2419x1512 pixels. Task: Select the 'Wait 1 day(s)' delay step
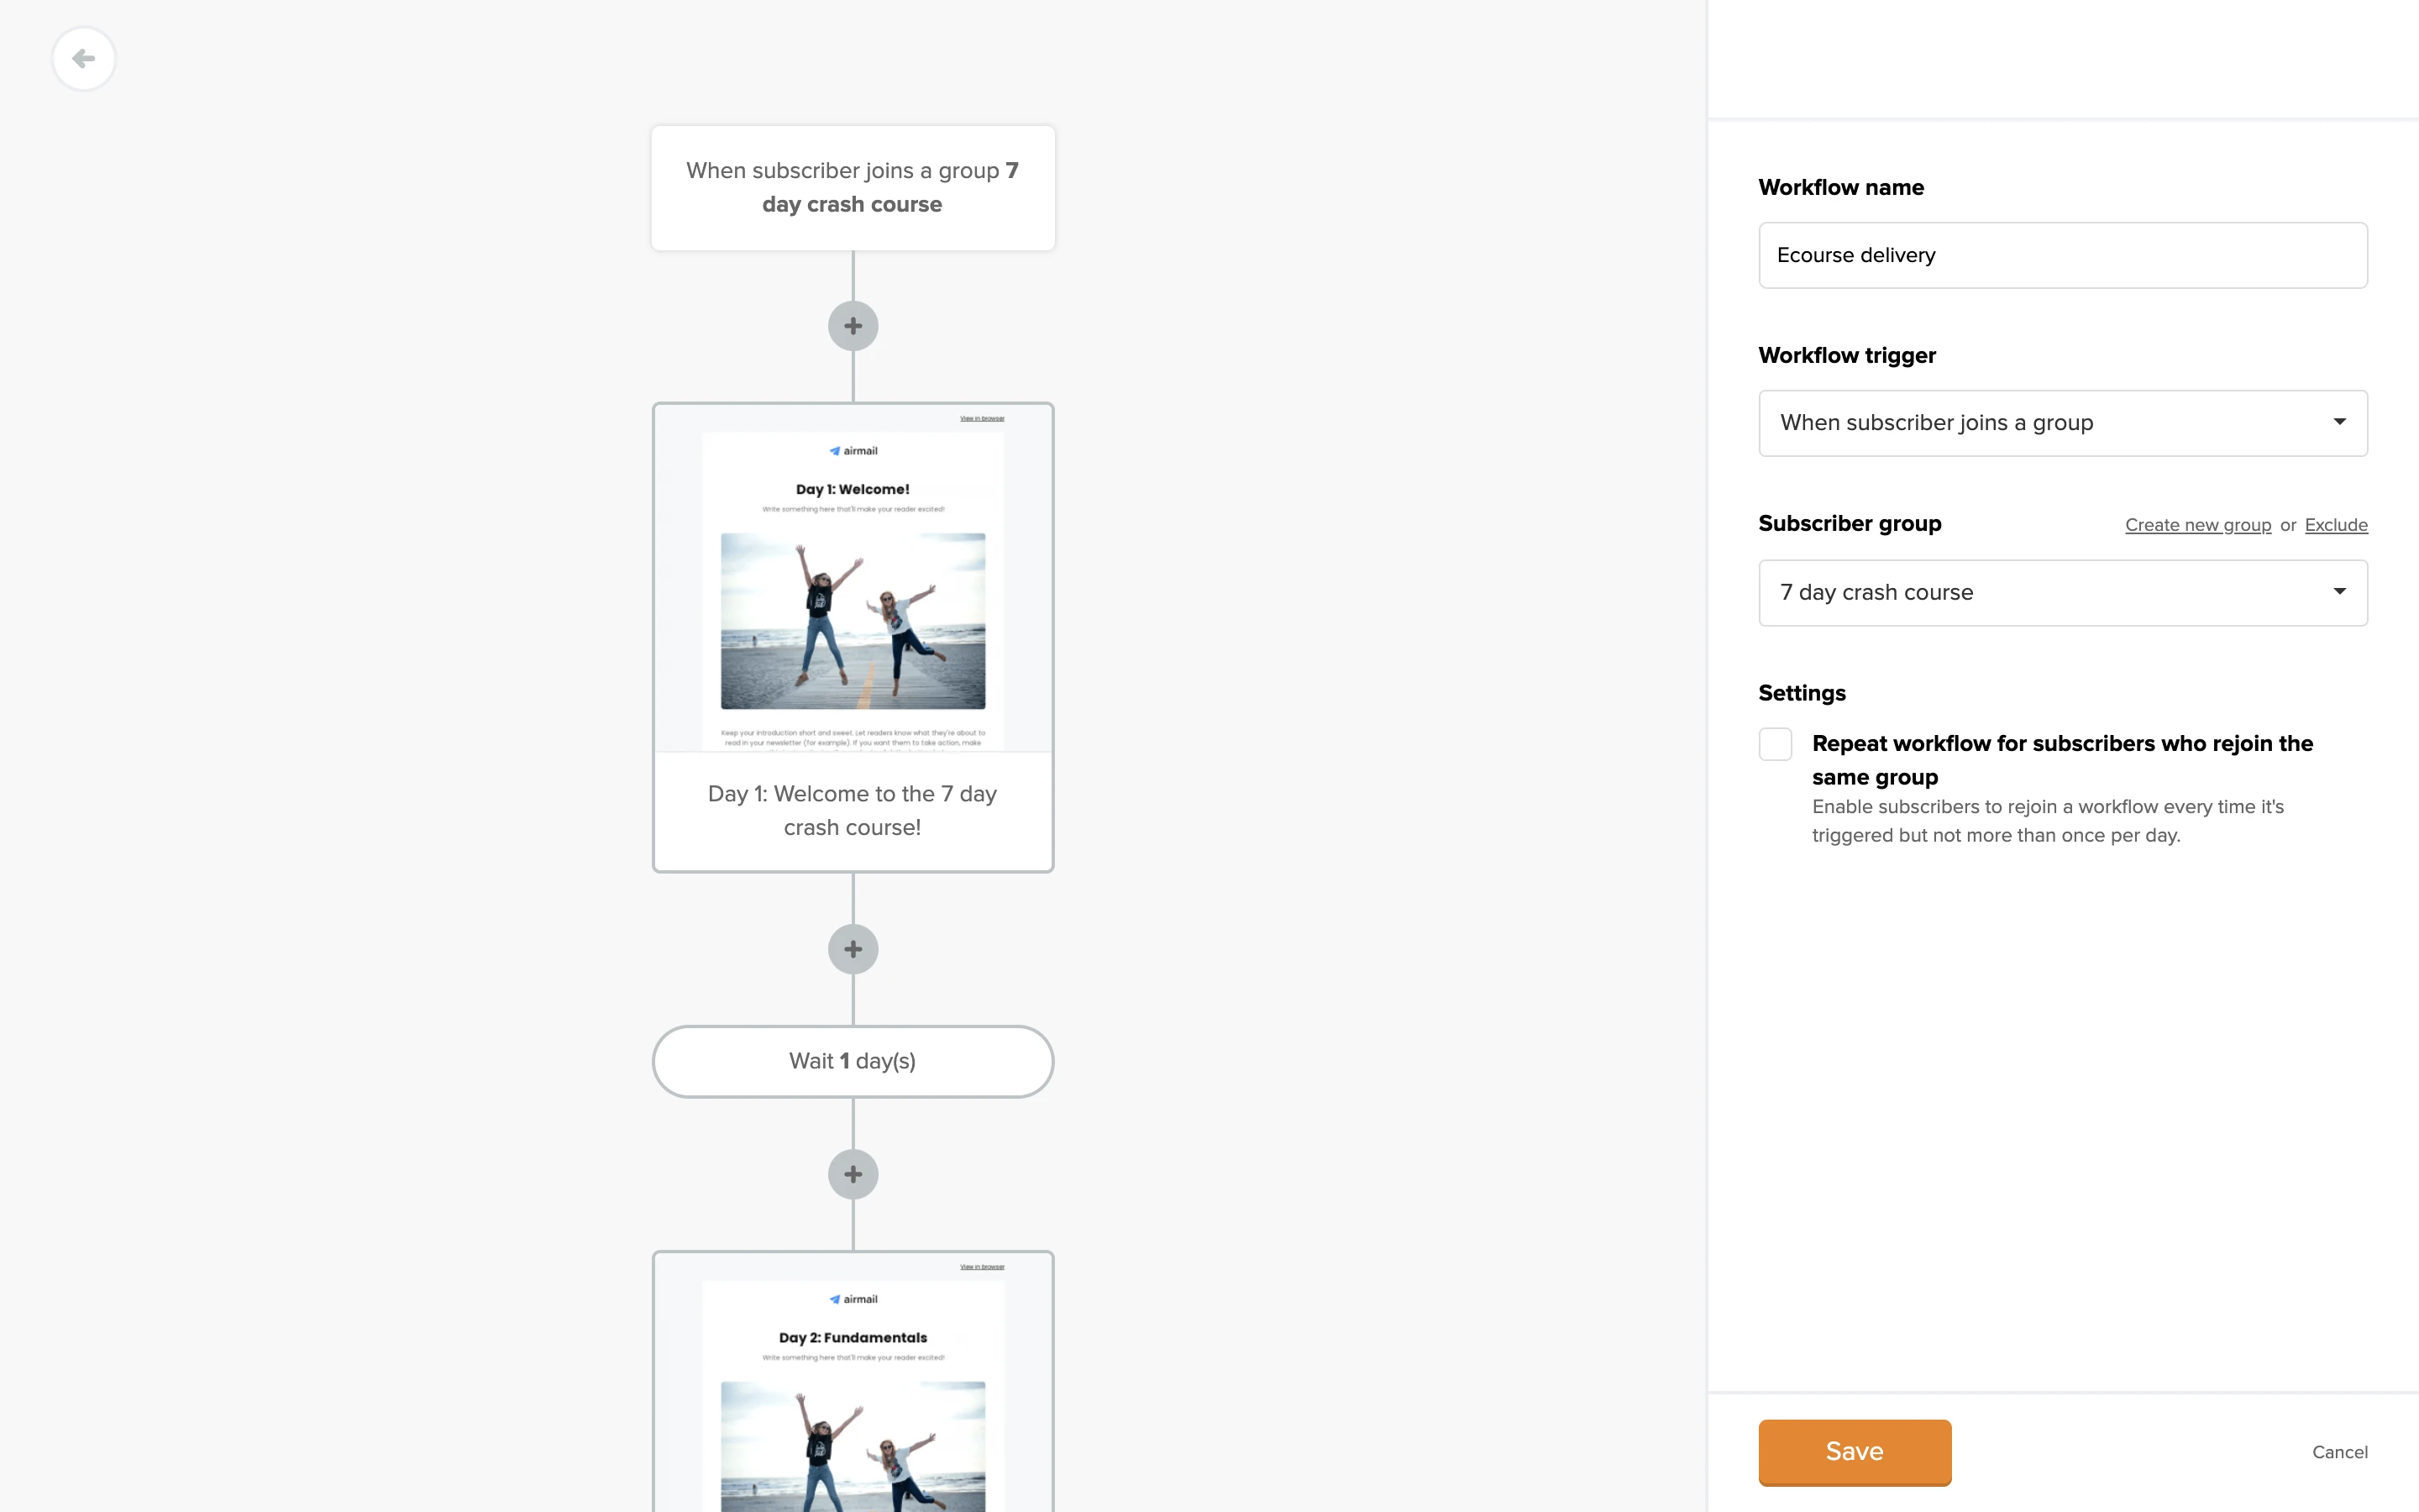853,1061
